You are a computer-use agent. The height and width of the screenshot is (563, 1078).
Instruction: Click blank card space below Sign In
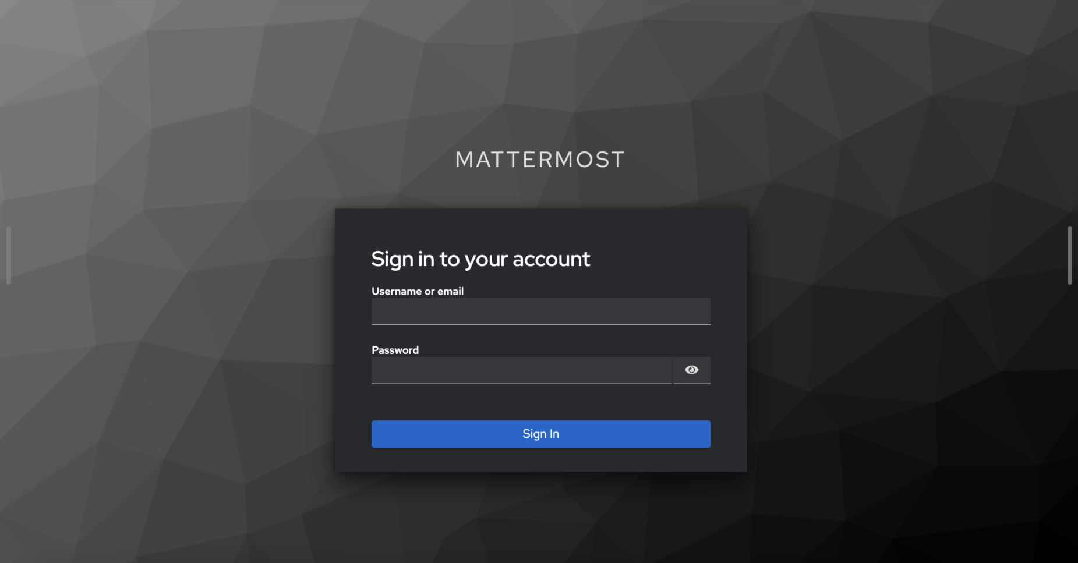click(x=540, y=459)
